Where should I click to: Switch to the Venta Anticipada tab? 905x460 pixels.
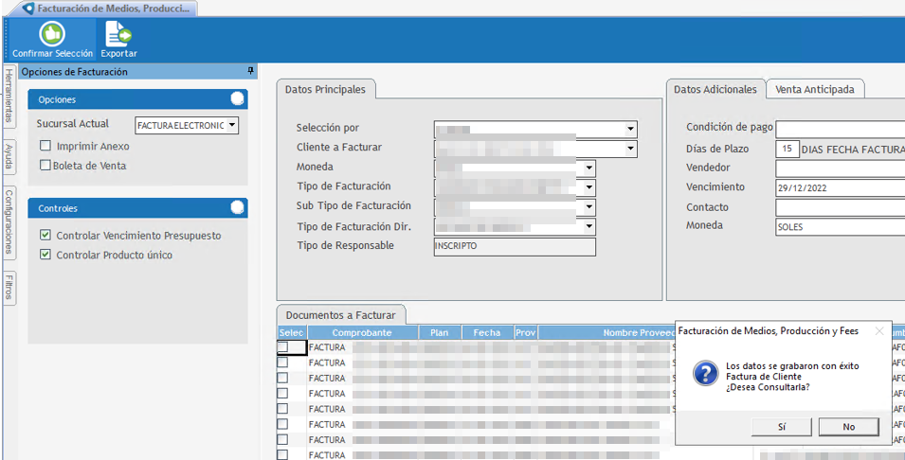coord(814,89)
